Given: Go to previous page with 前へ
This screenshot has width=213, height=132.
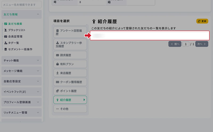Looking at the screenshot, I should point(175,44).
